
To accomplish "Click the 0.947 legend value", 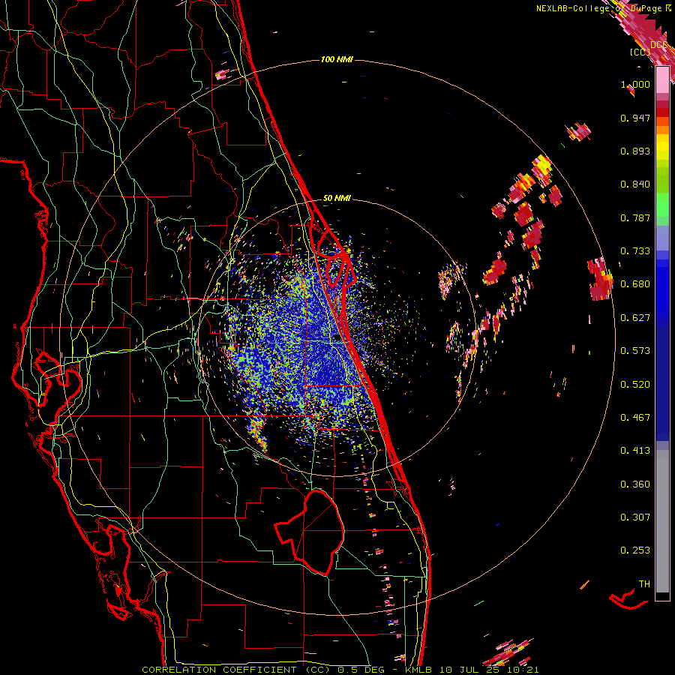I will 635,118.
